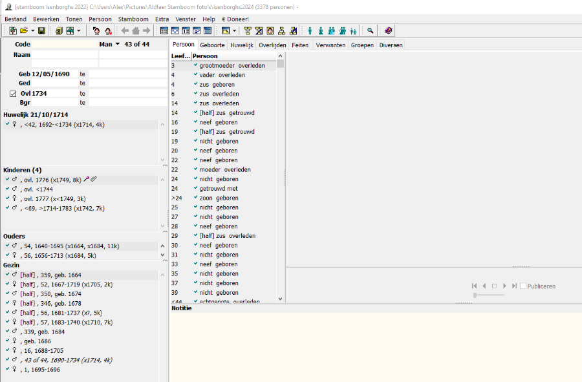Click the Code input field
This screenshot has height=382, width=582.
point(63,45)
